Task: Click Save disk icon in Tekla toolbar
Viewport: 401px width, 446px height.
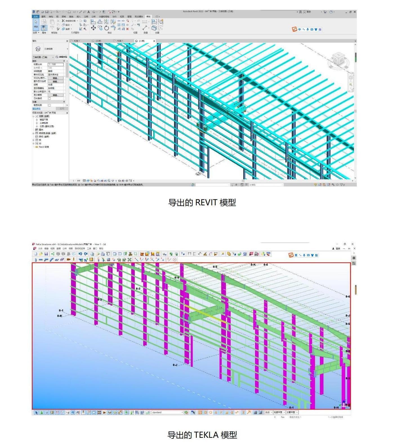Action: pos(46,254)
